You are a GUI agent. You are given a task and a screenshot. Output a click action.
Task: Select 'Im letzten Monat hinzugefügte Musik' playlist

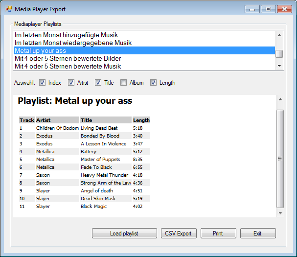coord(144,35)
